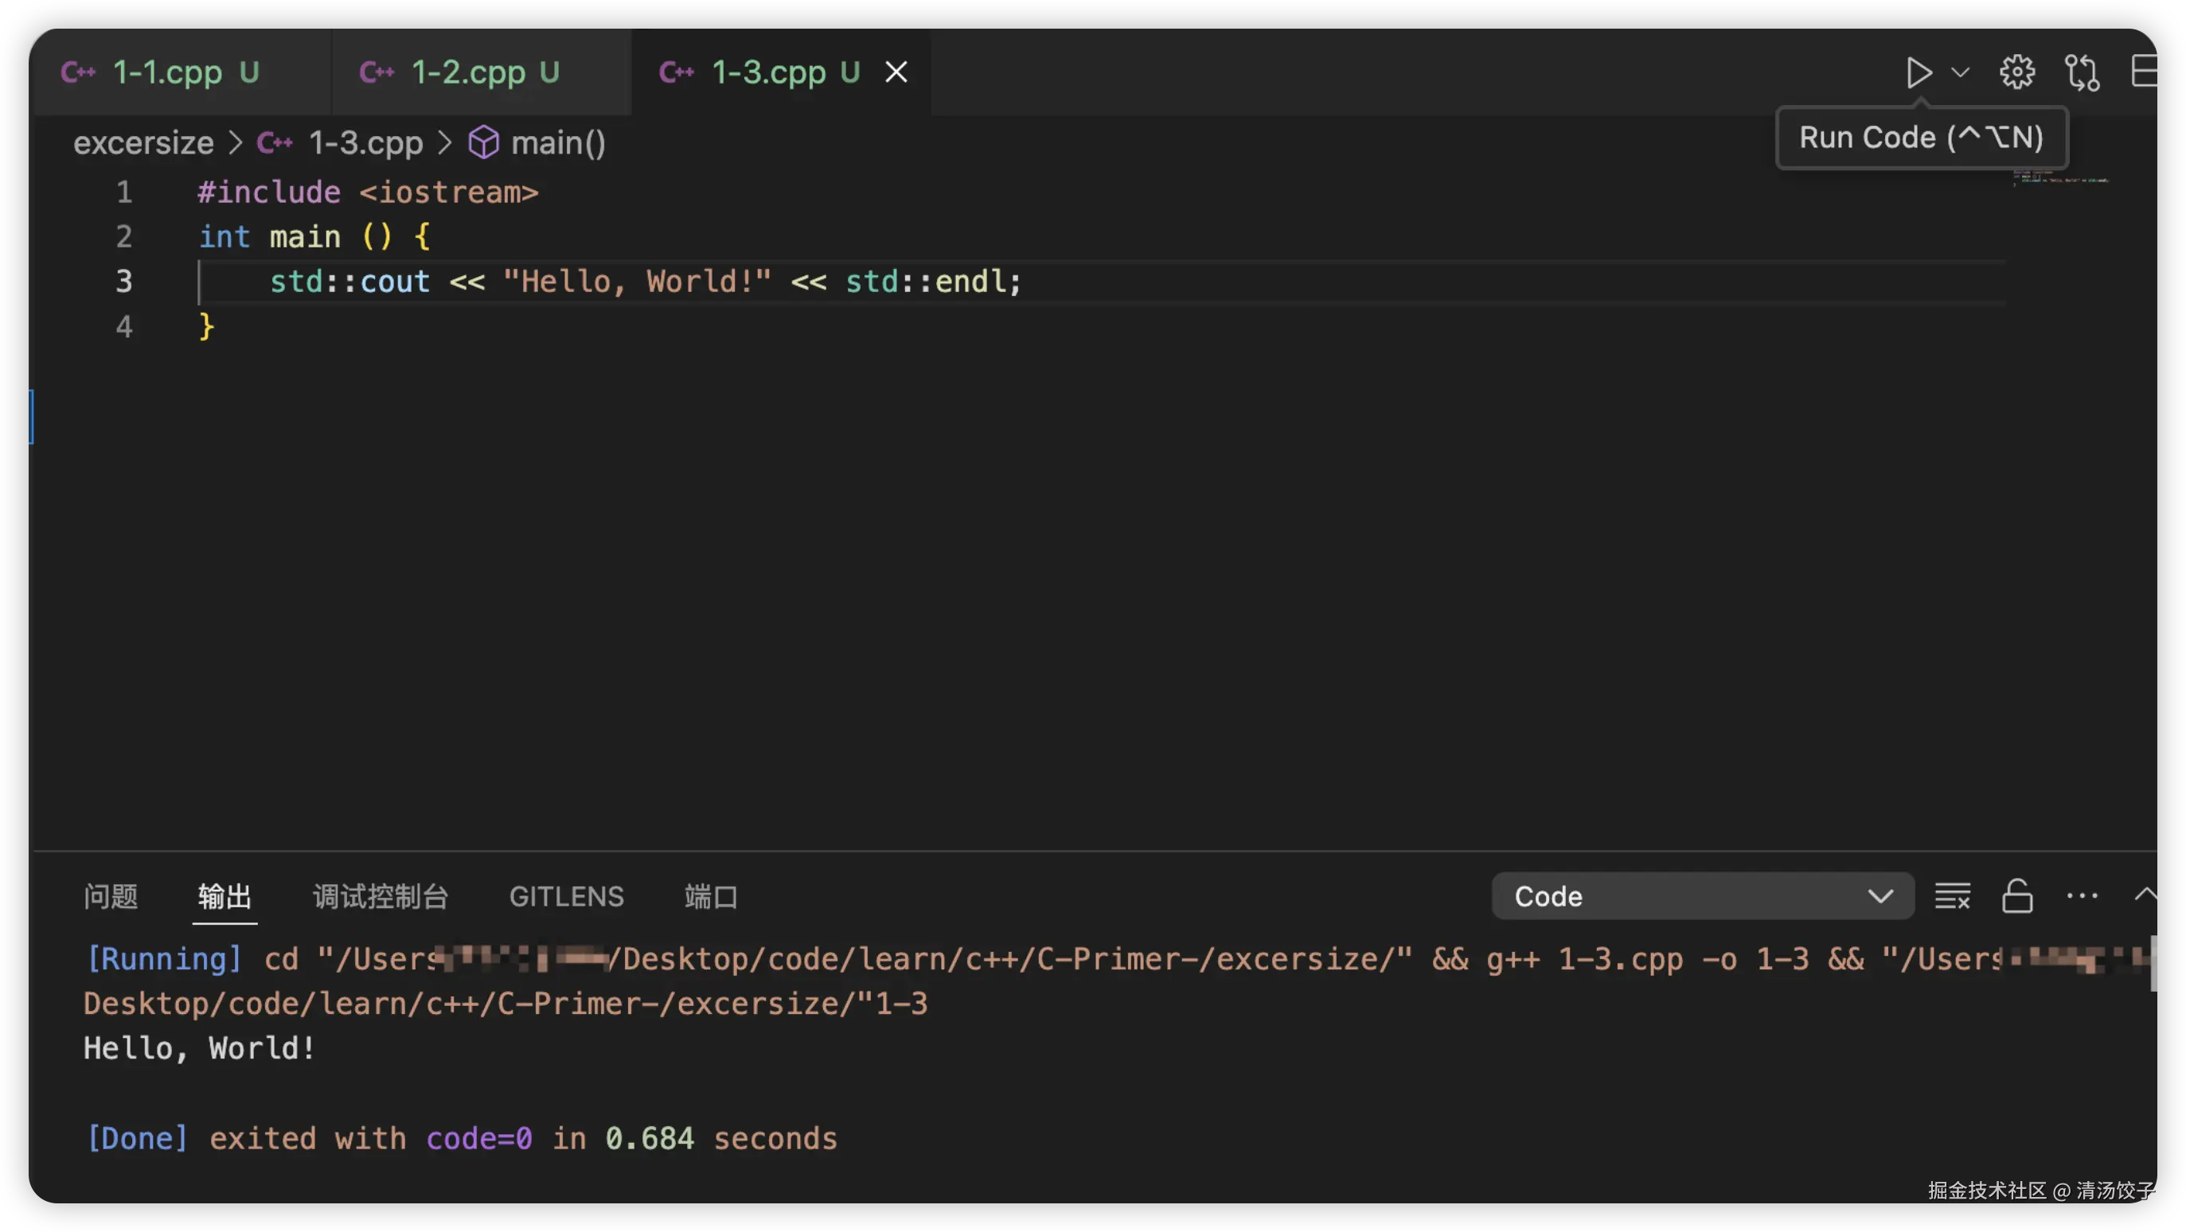2186x1232 pixels.
Task: Open the 调试控制台 panel tab
Action: point(381,896)
